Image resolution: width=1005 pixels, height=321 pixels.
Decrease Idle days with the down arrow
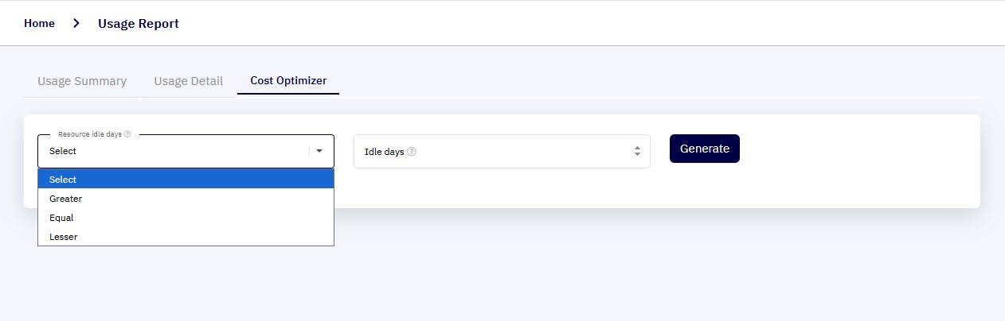point(637,154)
